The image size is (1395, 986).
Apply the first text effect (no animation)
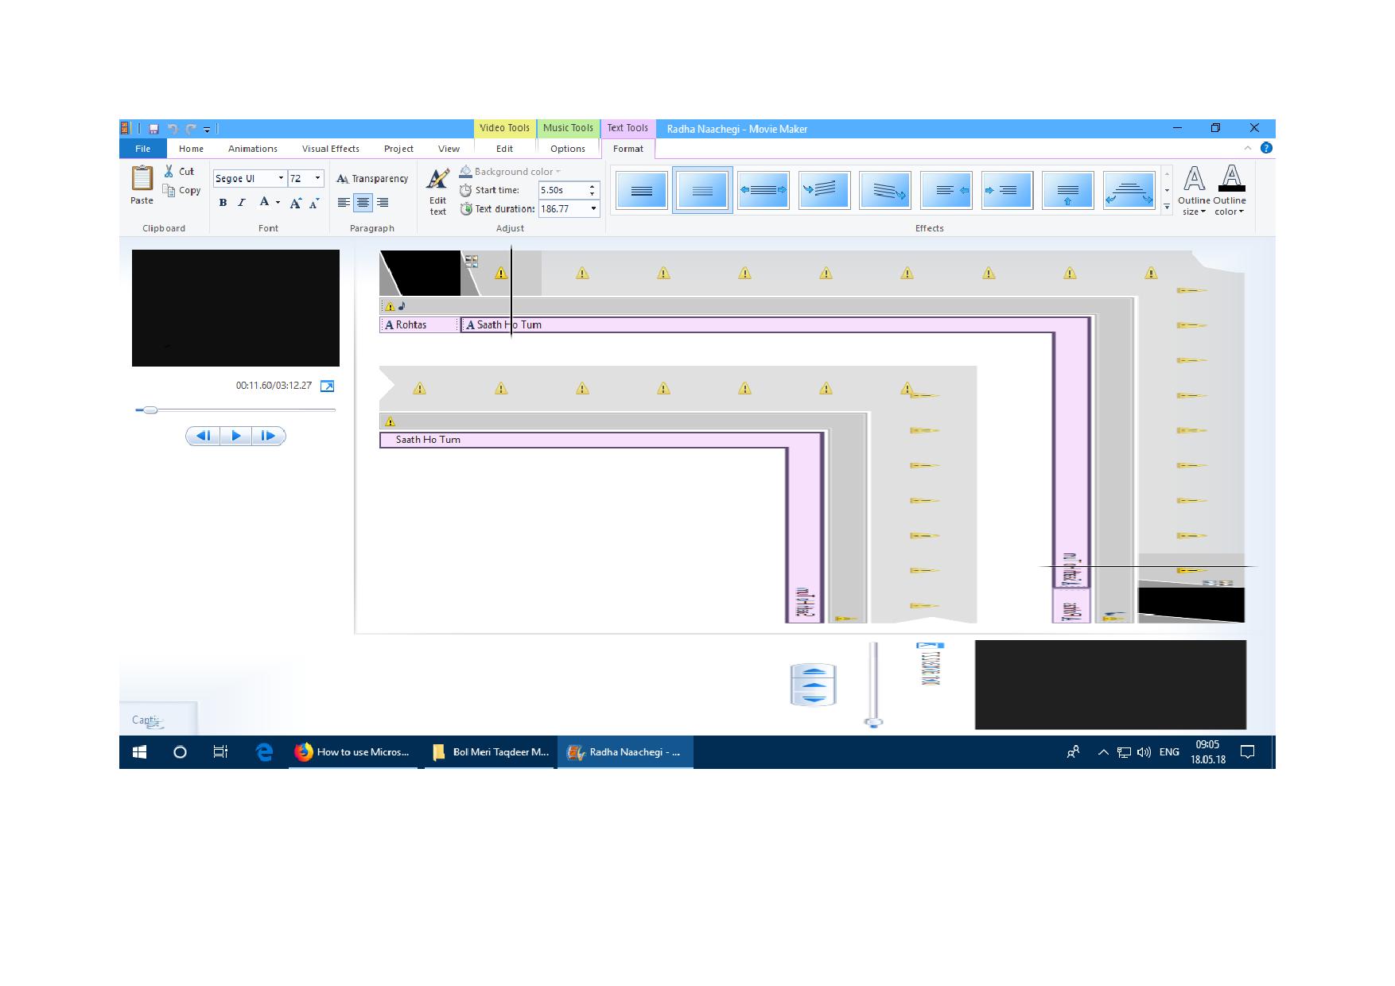click(x=641, y=190)
